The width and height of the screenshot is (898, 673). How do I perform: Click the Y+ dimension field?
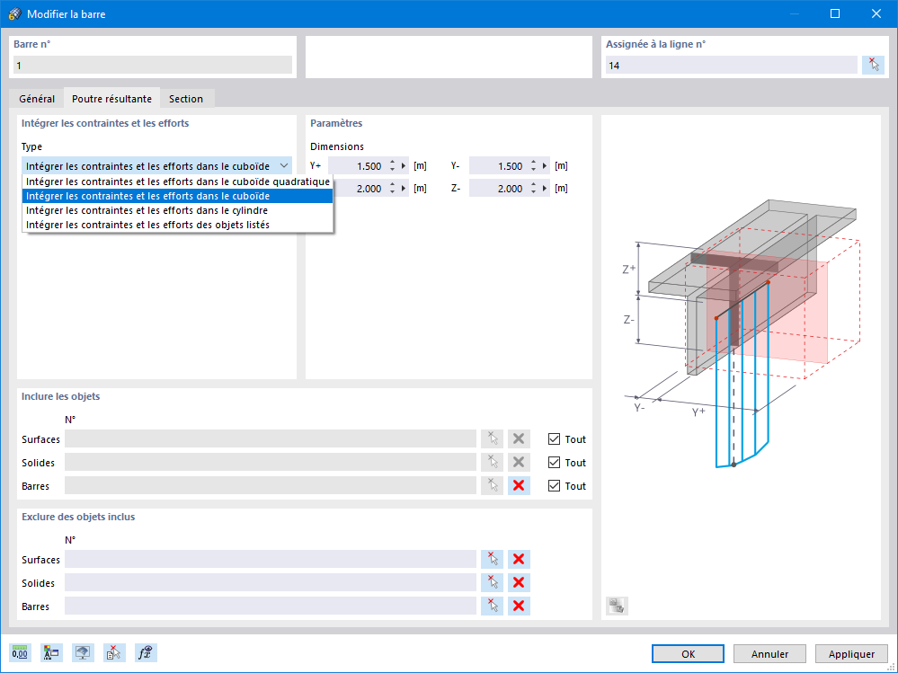click(358, 166)
